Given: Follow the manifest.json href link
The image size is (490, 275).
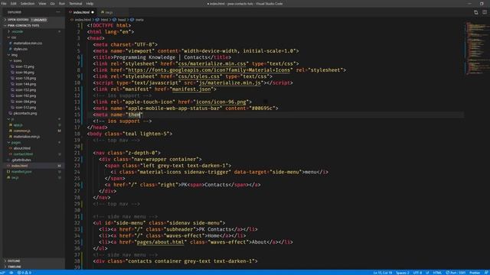Looking at the screenshot, I should [x=191, y=89].
